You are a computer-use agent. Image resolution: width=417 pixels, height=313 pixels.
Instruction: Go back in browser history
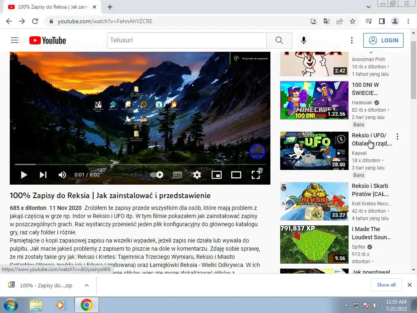9,21
